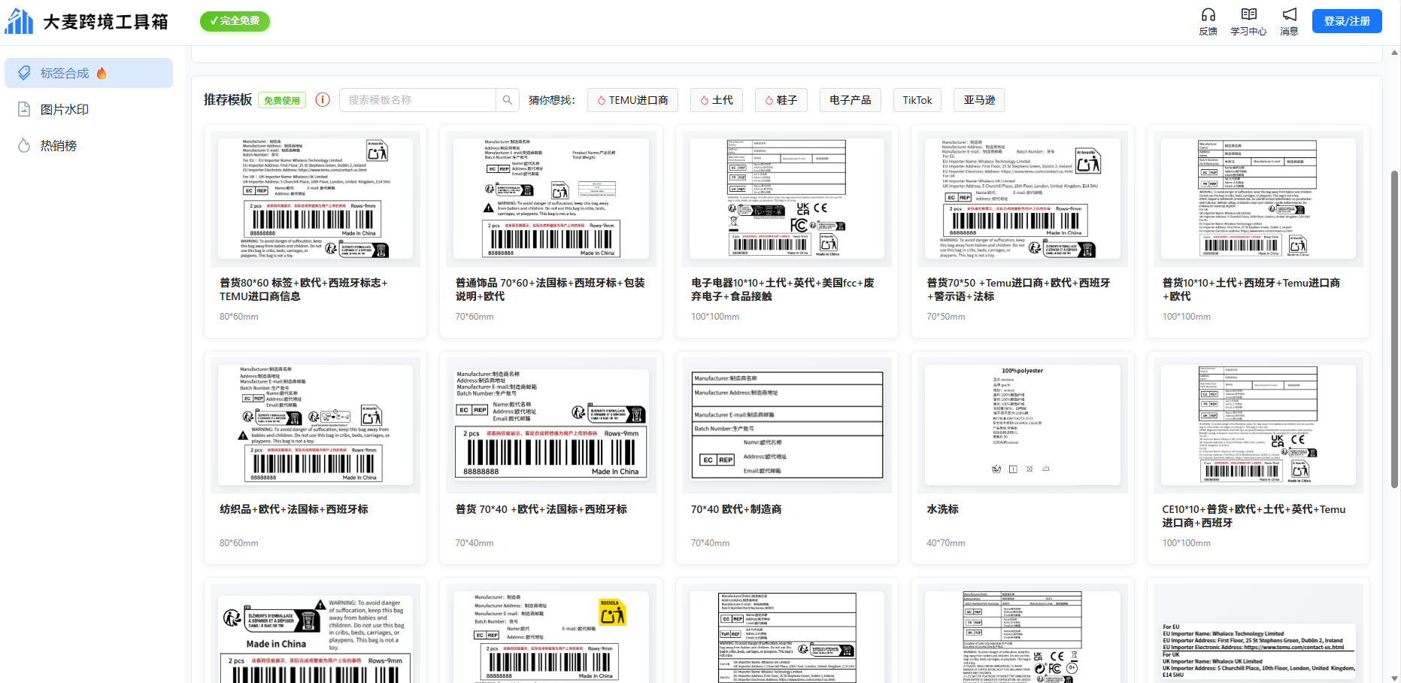Screen dimensions: 1401x683
Task: Open the 纺织品+欧代+法国标+西班牙标 template thumbnail
Action: coord(316,426)
